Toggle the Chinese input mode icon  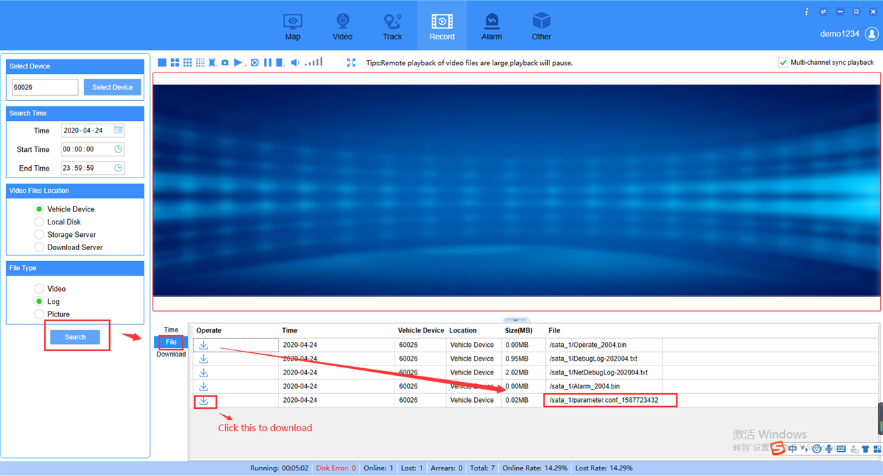[x=792, y=449]
